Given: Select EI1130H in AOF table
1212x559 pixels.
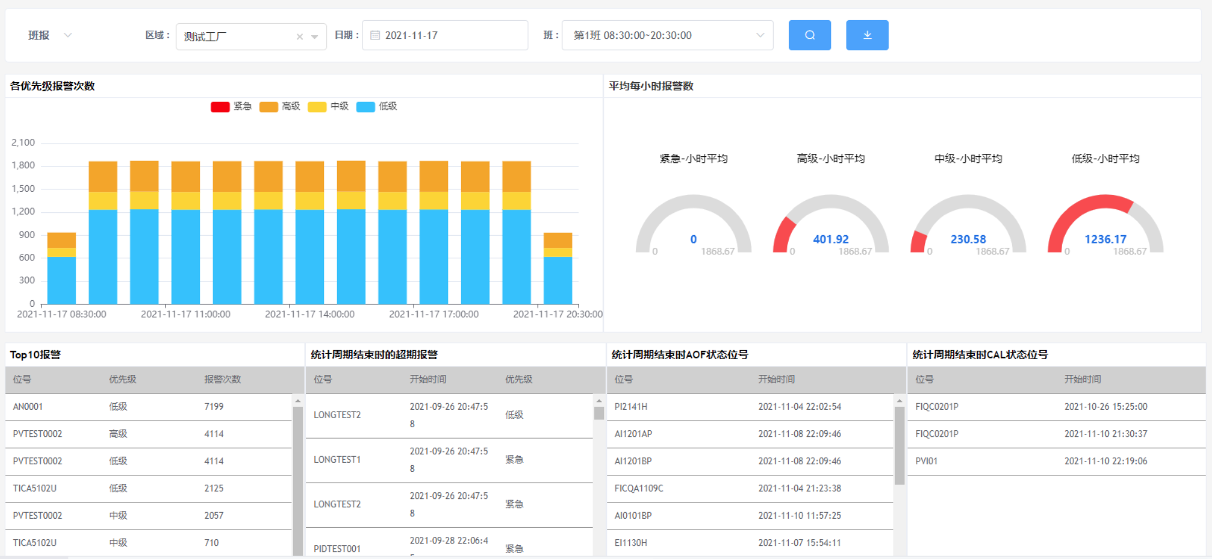Looking at the screenshot, I should tap(750, 543).
